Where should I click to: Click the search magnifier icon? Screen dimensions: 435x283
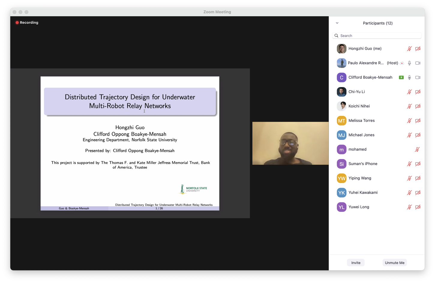[x=337, y=36]
